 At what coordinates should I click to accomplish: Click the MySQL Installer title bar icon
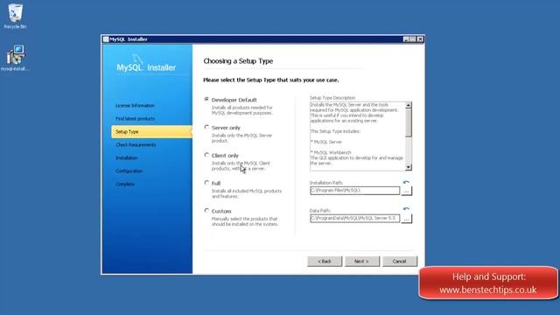click(106, 39)
